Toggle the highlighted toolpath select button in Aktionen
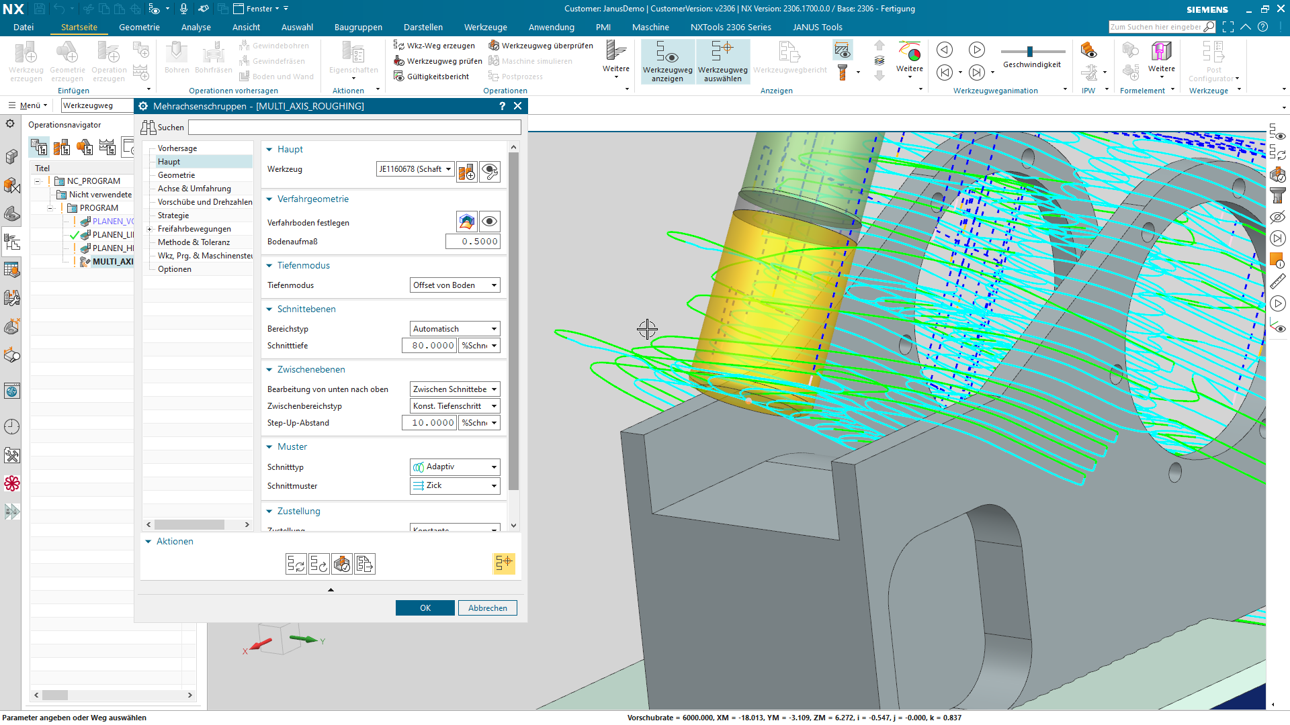This screenshot has height=725, width=1290. click(504, 563)
